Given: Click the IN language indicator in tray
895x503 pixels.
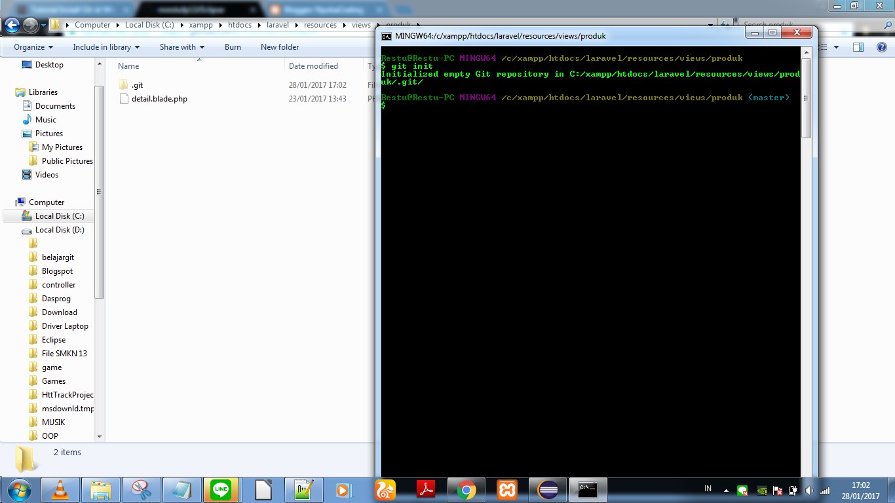Looking at the screenshot, I should 708,489.
